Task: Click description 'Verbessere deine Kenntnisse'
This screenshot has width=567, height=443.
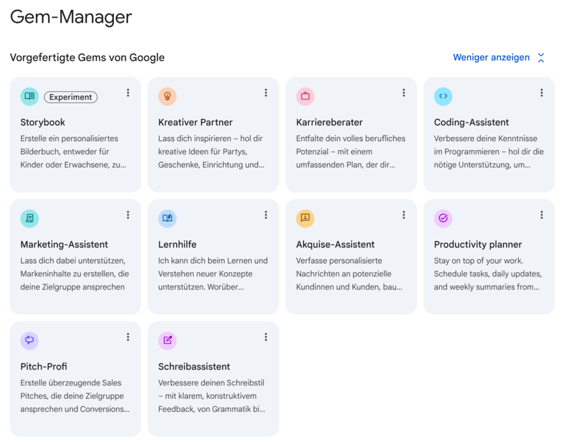Action: (x=488, y=152)
